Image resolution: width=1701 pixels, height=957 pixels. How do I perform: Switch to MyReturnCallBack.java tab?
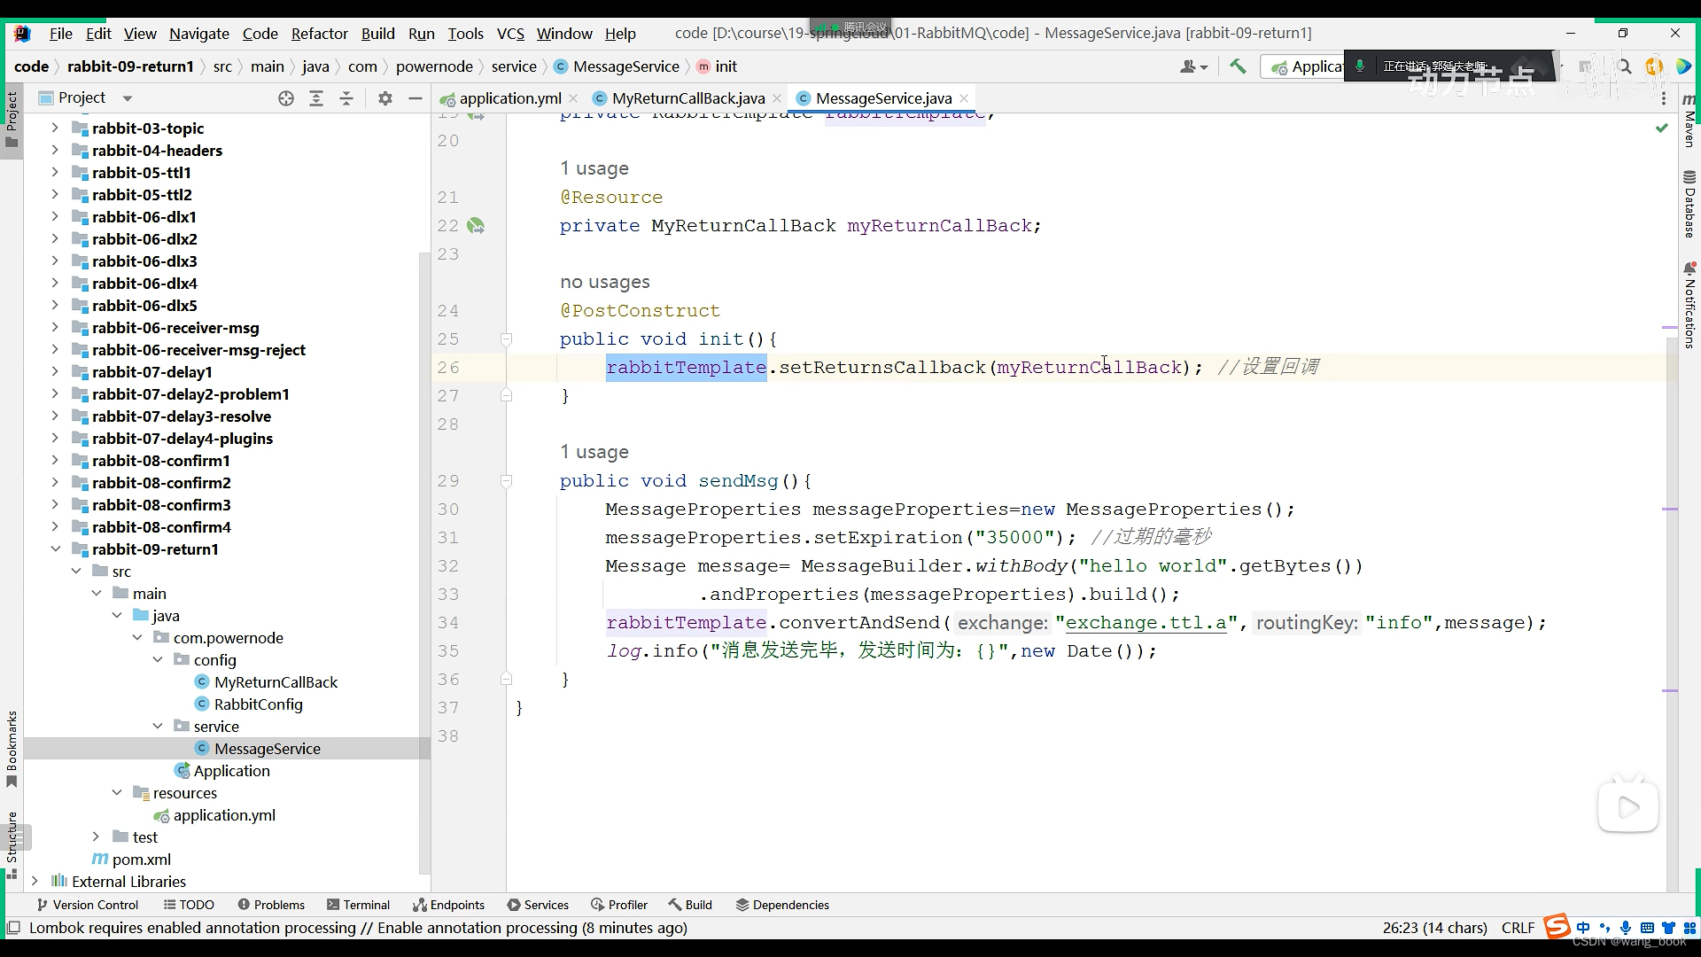coord(687,98)
